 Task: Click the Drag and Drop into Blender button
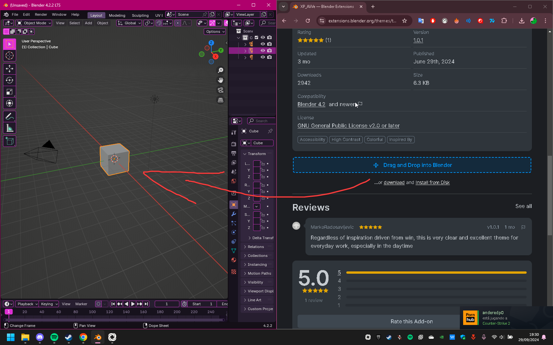pos(412,165)
